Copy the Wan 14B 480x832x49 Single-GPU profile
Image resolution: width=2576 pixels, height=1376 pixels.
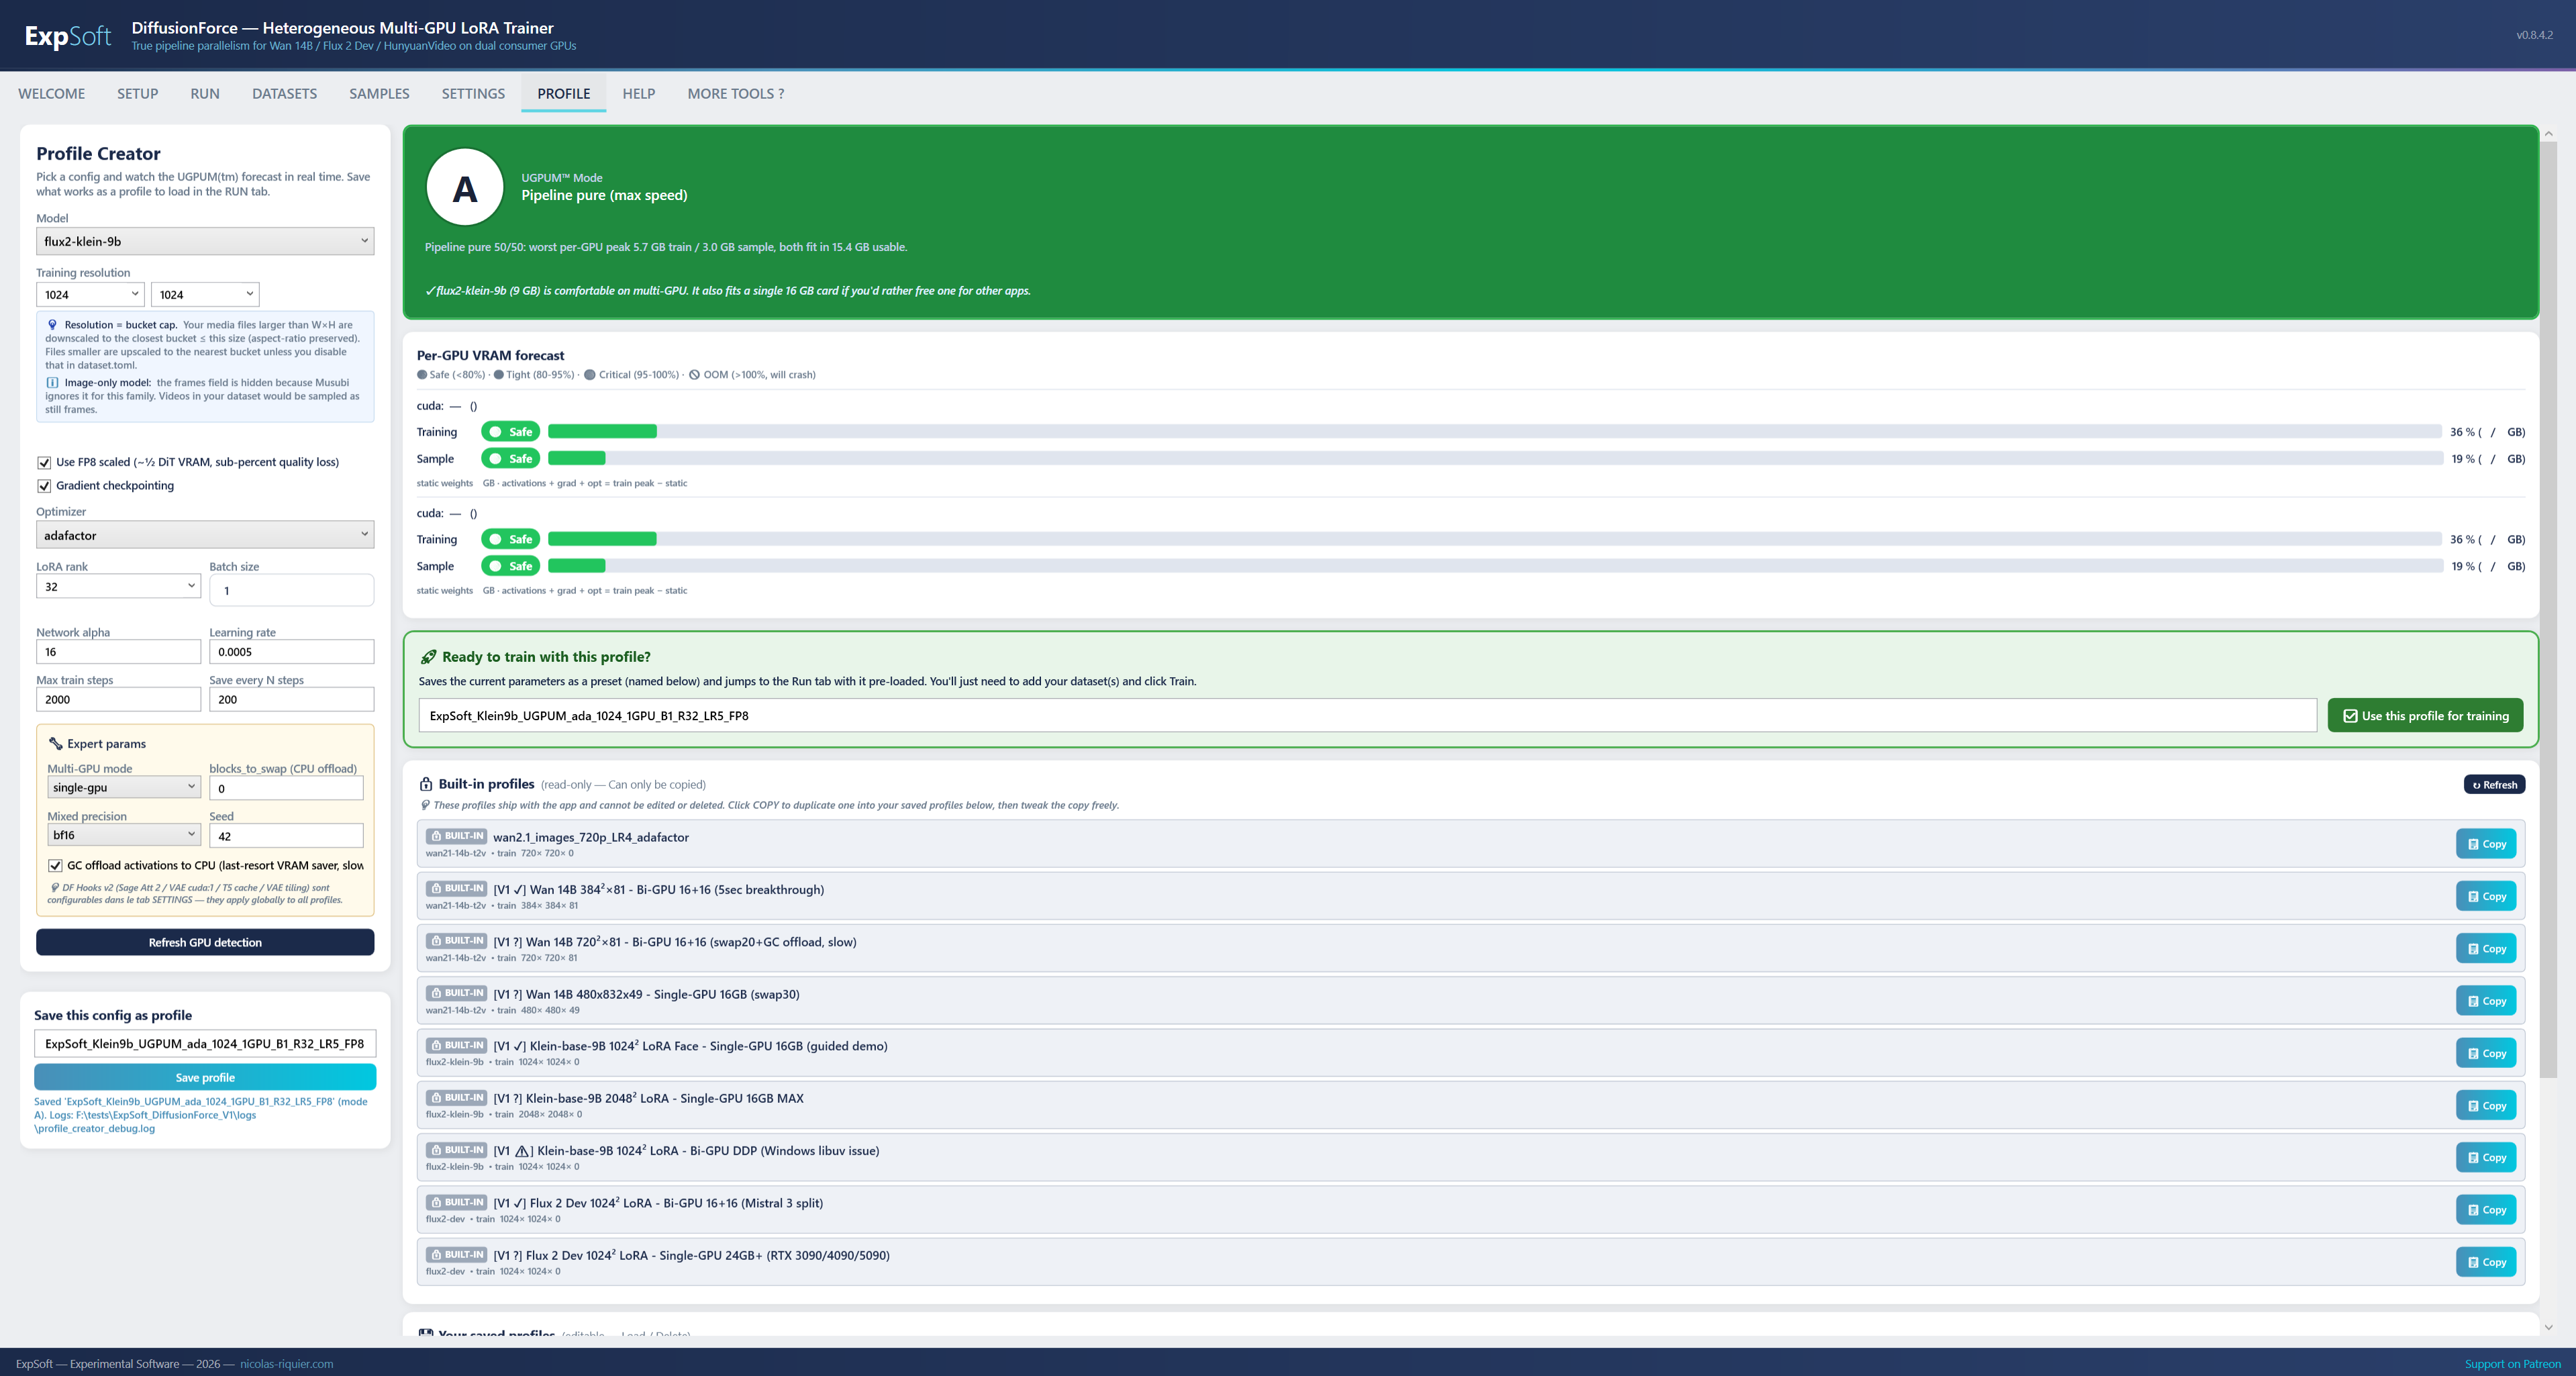2486,1001
